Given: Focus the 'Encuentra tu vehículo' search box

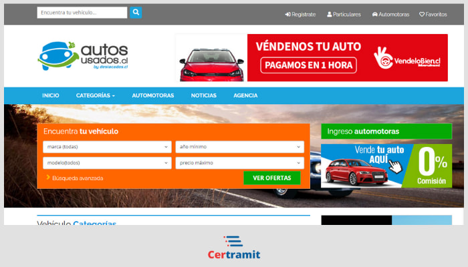Looking at the screenshot, I should (x=82, y=13).
